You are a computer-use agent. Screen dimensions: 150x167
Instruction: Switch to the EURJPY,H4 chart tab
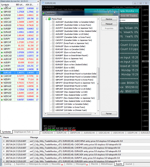pyautogui.click(x=61, y=133)
